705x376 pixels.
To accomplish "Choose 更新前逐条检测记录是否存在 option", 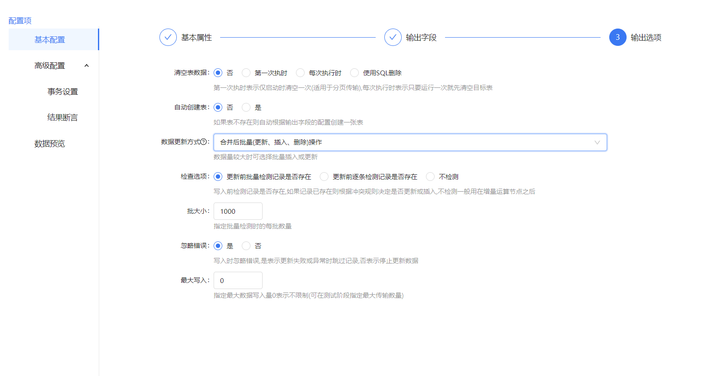I will click(324, 177).
